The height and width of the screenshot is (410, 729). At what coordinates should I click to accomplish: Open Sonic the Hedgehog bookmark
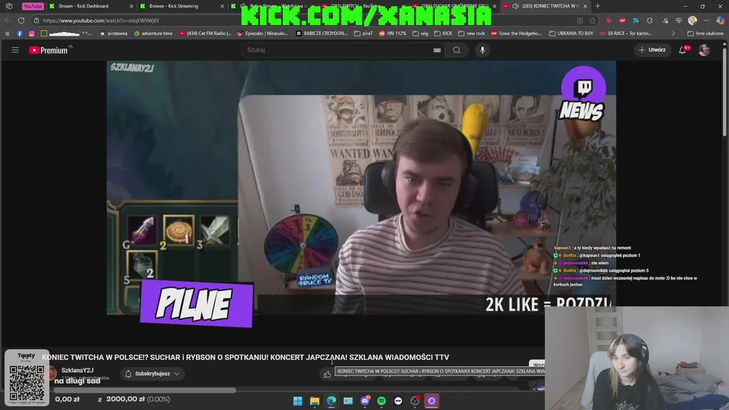(x=517, y=34)
